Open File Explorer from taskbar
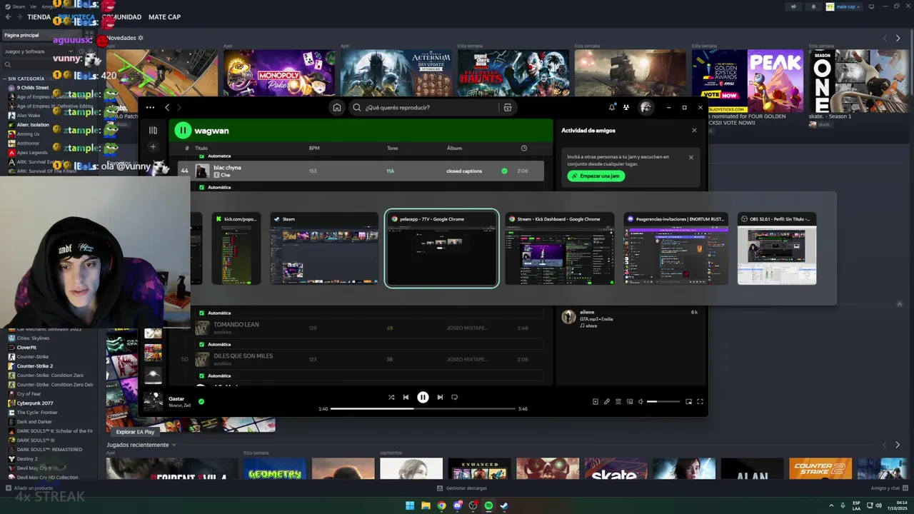The image size is (914, 514). click(x=426, y=506)
